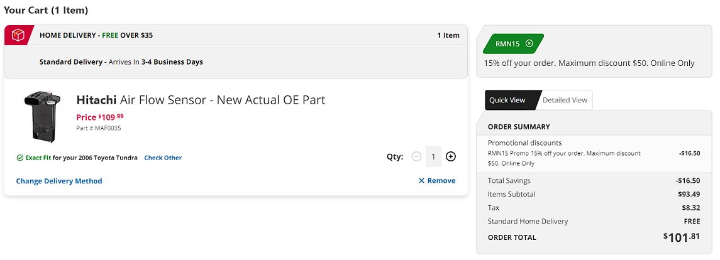The image size is (720, 260).
Task: Click the Order Total amount $101.81
Action: (x=682, y=237)
